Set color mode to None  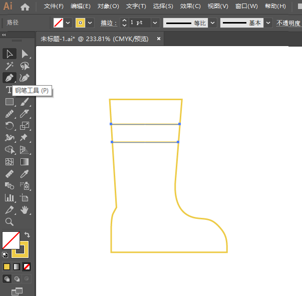coord(27,266)
